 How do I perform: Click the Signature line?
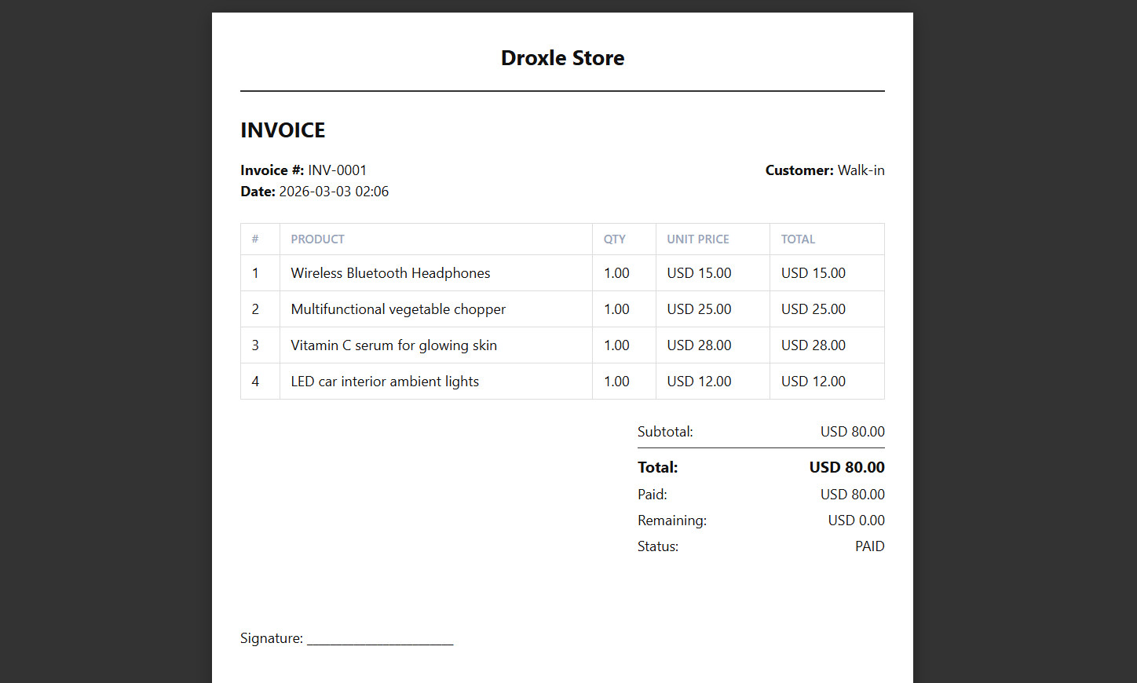[380, 639]
